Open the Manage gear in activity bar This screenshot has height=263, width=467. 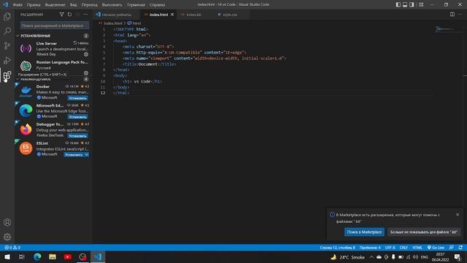tap(7, 237)
